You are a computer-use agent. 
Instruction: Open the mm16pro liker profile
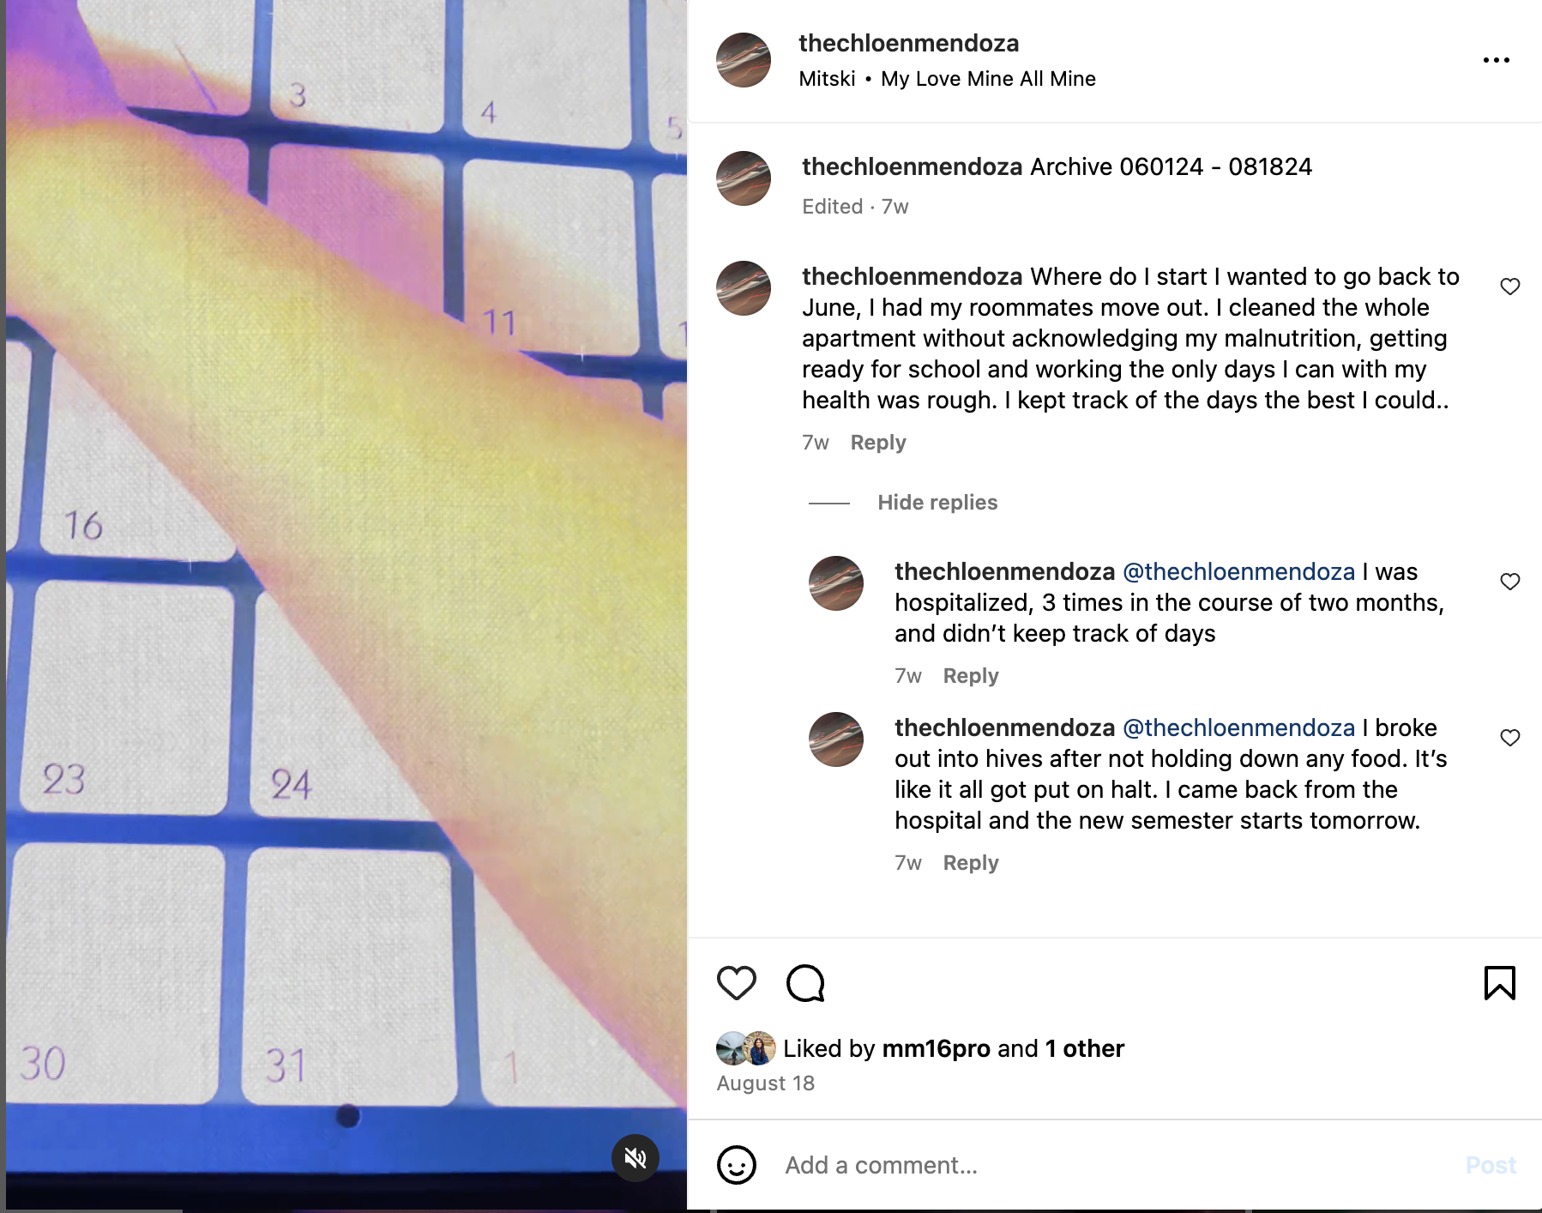point(936,1048)
